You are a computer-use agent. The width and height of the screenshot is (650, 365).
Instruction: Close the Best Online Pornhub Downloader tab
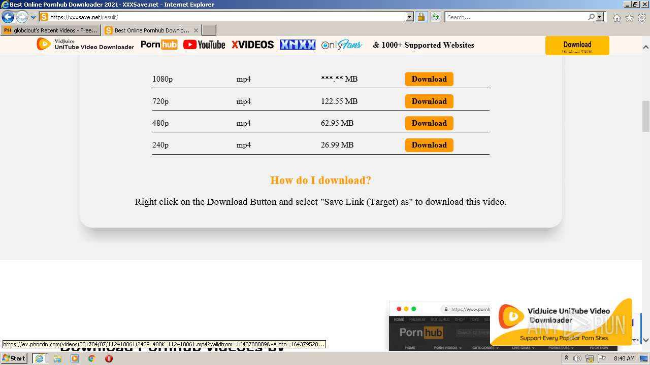(196, 30)
